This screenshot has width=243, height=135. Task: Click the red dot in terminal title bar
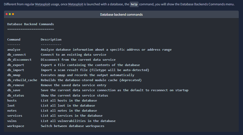(x=7, y=14)
